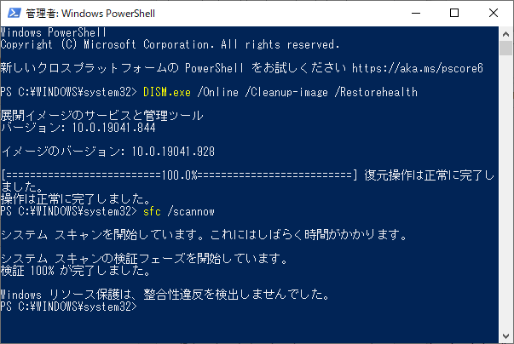The width and height of the screenshot is (514, 344).
Task: Close the administrator PowerShell window
Action: click(x=494, y=13)
